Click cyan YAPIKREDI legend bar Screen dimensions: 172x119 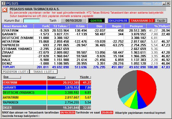click(24, 103)
